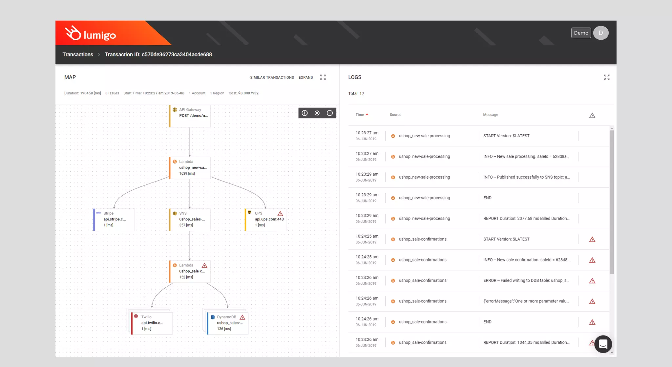
Task: Open the user avatar D menu
Action: [x=601, y=33]
